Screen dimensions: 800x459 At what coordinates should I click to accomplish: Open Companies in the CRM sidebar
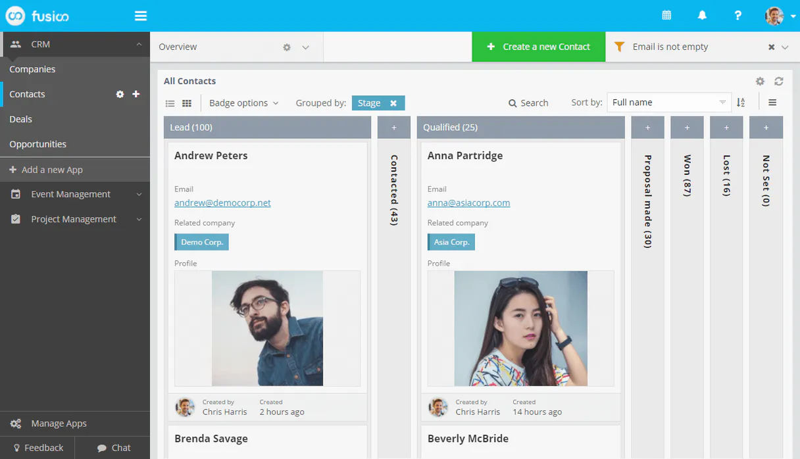(32, 69)
